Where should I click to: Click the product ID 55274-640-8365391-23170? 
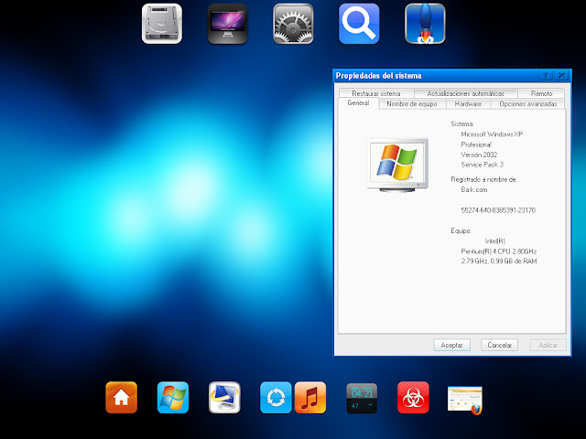tap(498, 210)
